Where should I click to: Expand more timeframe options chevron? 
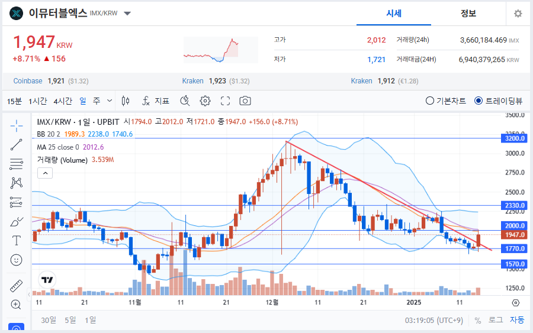point(110,101)
